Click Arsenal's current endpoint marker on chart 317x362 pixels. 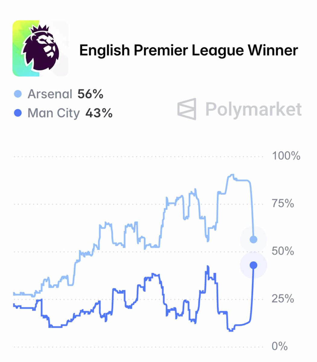tap(254, 240)
